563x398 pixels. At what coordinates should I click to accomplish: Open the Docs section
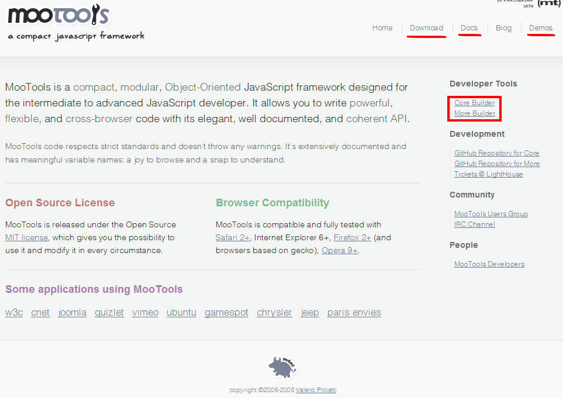click(469, 27)
